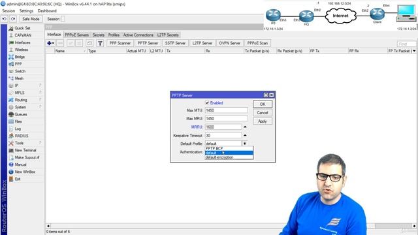Click the filter funnel icon
418x235 pixels.
[100, 43]
